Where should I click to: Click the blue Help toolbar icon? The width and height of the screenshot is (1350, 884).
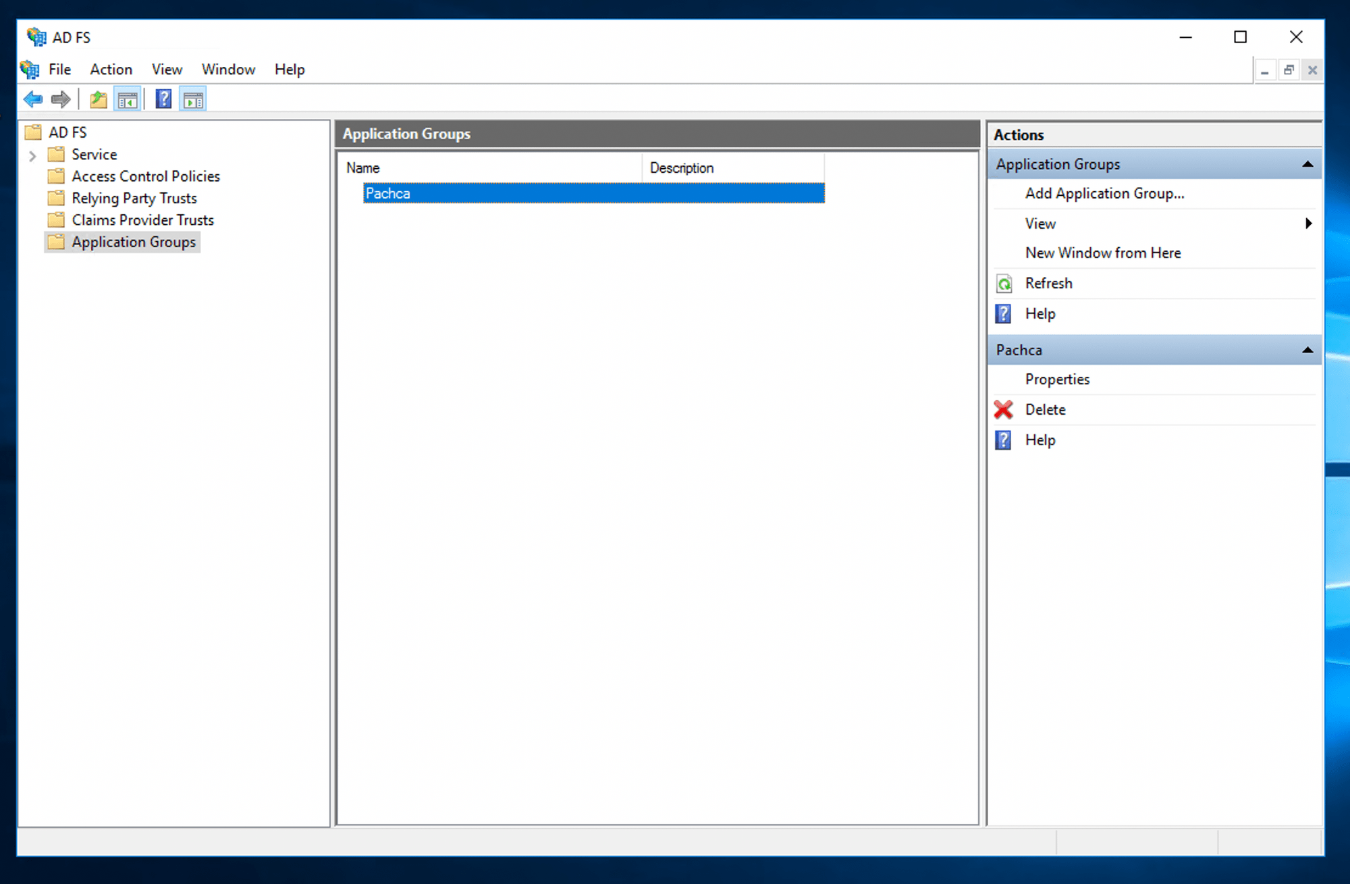[x=163, y=100]
